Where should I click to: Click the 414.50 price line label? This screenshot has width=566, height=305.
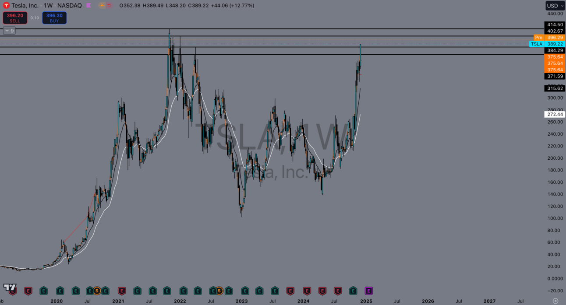coord(555,25)
